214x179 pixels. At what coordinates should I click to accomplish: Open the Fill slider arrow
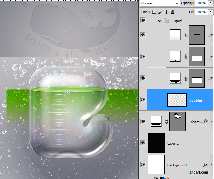click(210, 12)
